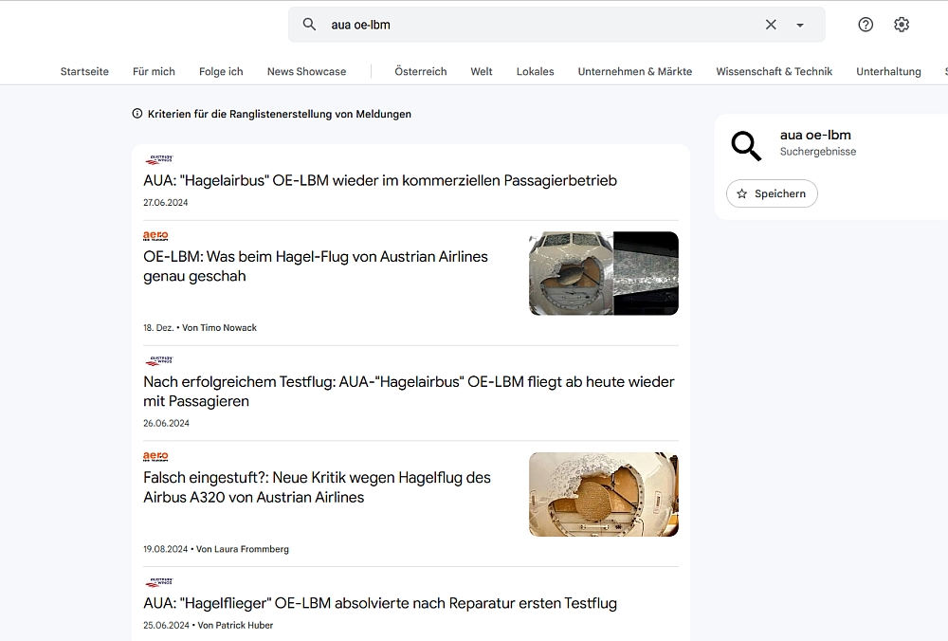
Task: Click Austrian Wings logo above Hagelairbus Passagierbetrieb headline
Action: coord(159,159)
